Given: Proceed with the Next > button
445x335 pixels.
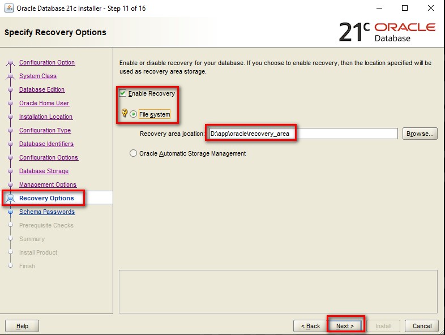Looking at the screenshot, I should (345, 326).
